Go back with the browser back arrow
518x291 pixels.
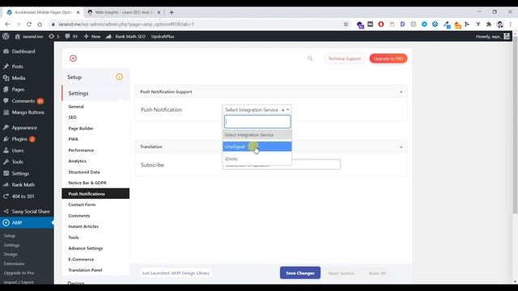pos(7,24)
